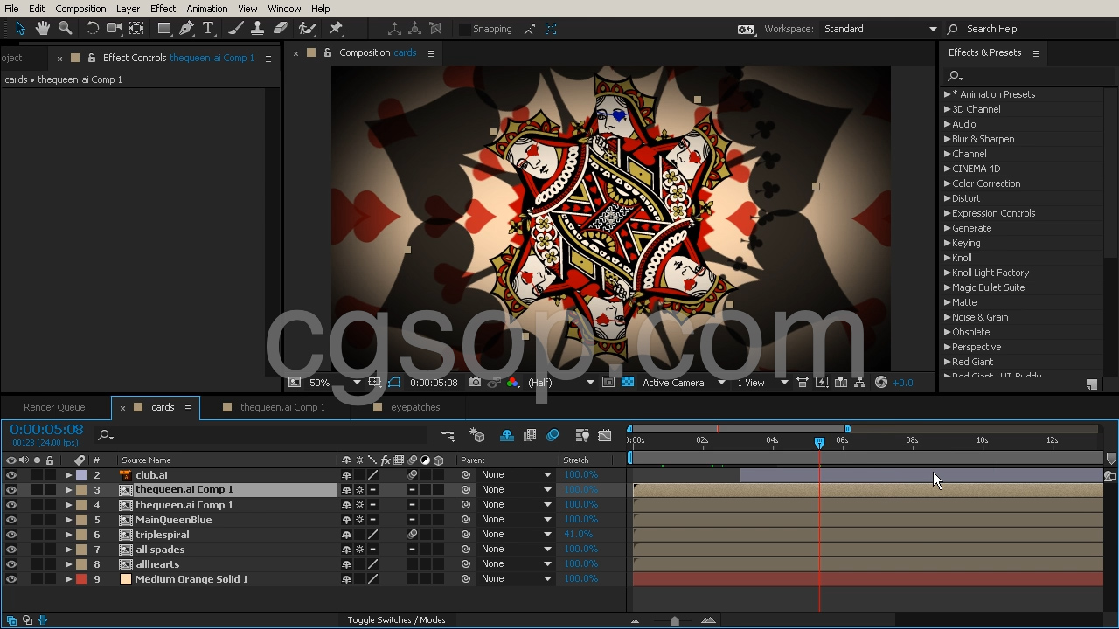1119x629 pixels.
Task: Select the Rectangle shape tool
Action: [163, 29]
